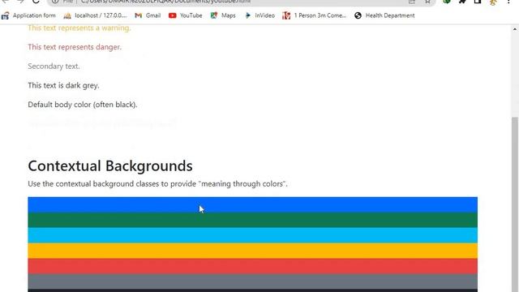This screenshot has width=519, height=292.
Task: Click the browser reload icon
Action: pyautogui.click(x=36, y=2)
